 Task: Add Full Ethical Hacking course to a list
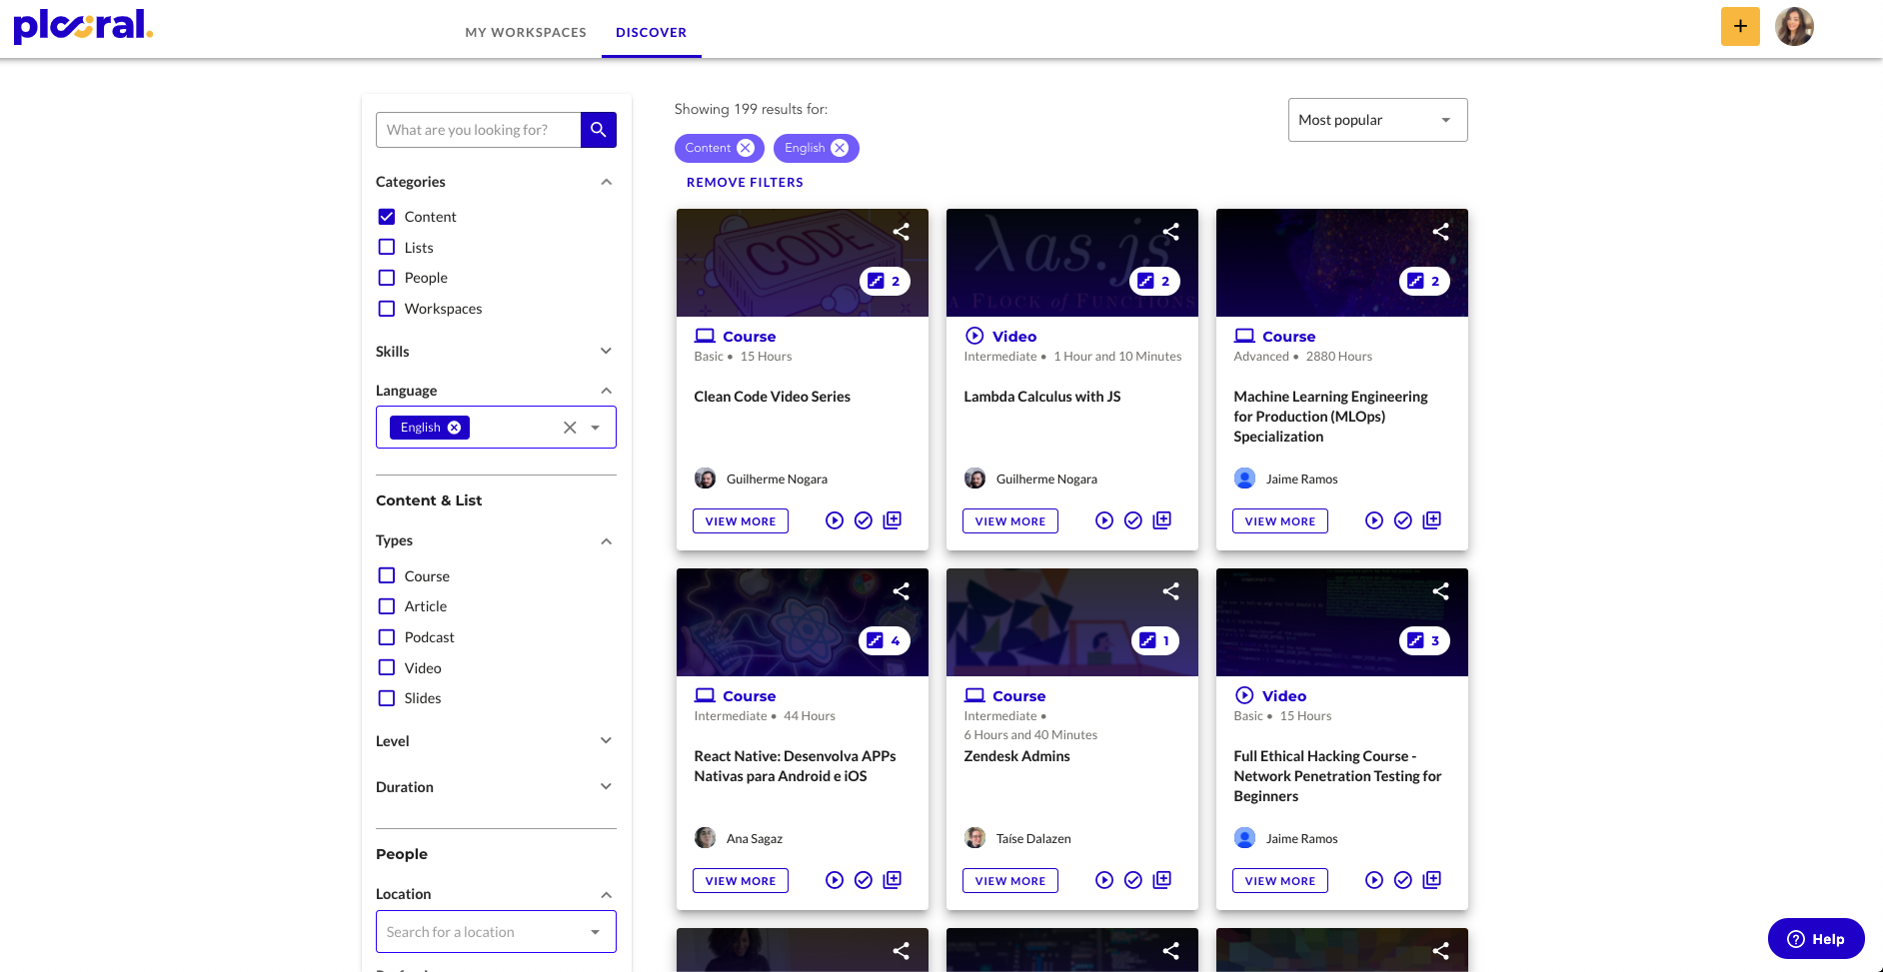[x=1431, y=879]
